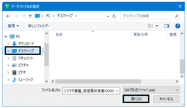Expand the ミュージック folder node
This screenshot has height=108, width=187.
pos(8,80)
